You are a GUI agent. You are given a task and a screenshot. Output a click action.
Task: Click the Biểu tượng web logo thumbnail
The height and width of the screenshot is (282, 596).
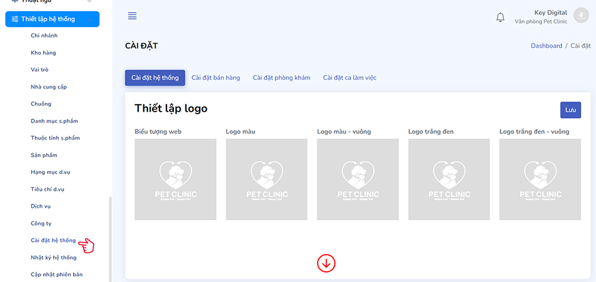(x=175, y=179)
